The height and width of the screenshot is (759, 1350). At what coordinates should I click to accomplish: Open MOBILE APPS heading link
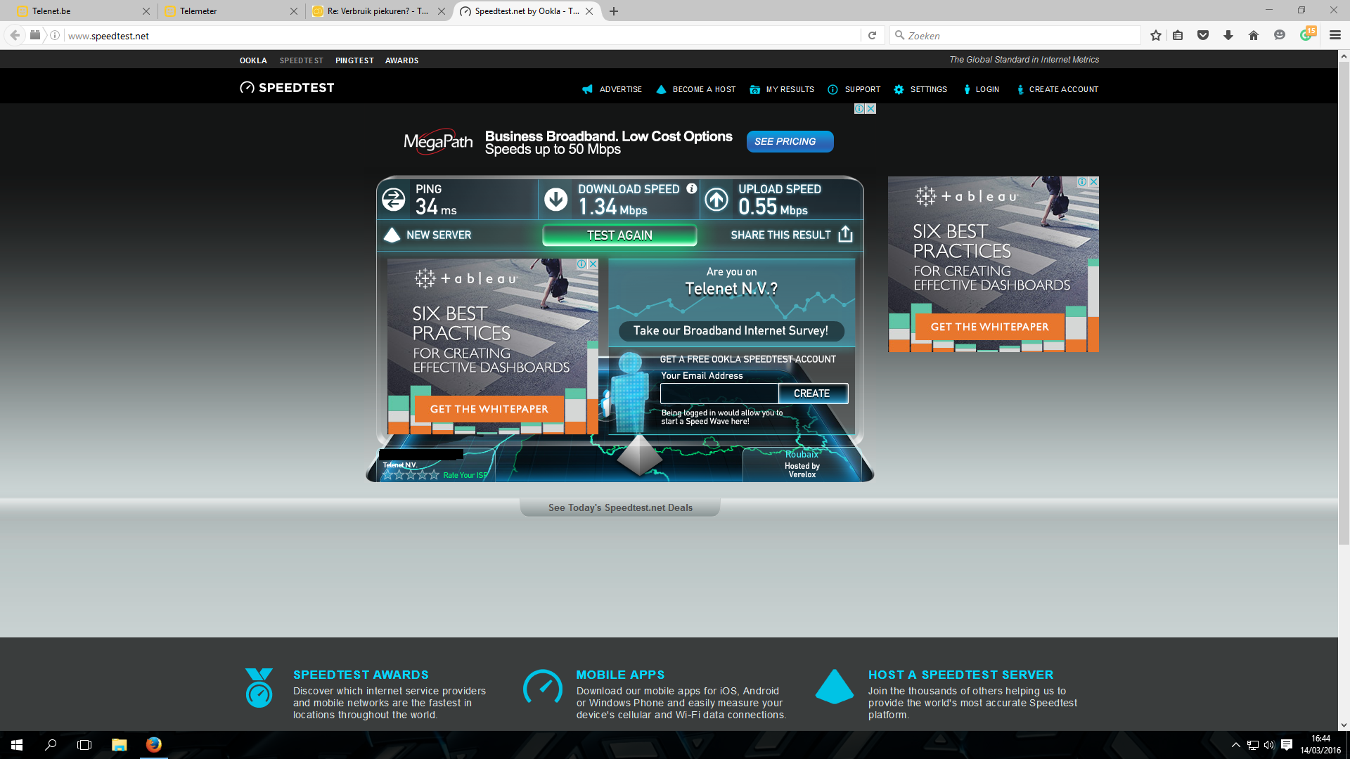click(620, 675)
